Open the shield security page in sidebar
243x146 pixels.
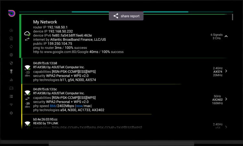[x=11, y=63]
